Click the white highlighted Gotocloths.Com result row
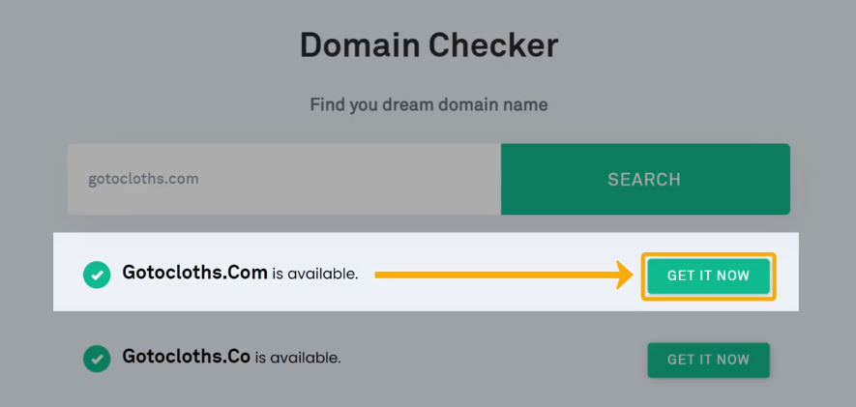Image resolution: width=856 pixels, height=407 pixels. click(426, 272)
